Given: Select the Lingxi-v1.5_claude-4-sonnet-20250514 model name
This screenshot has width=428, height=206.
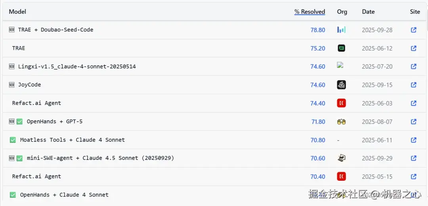Looking at the screenshot, I should (77, 67).
